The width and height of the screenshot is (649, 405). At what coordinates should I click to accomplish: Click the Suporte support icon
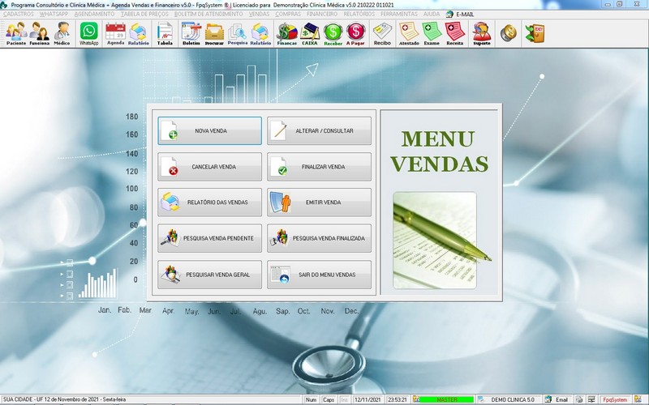[x=482, y=33]
